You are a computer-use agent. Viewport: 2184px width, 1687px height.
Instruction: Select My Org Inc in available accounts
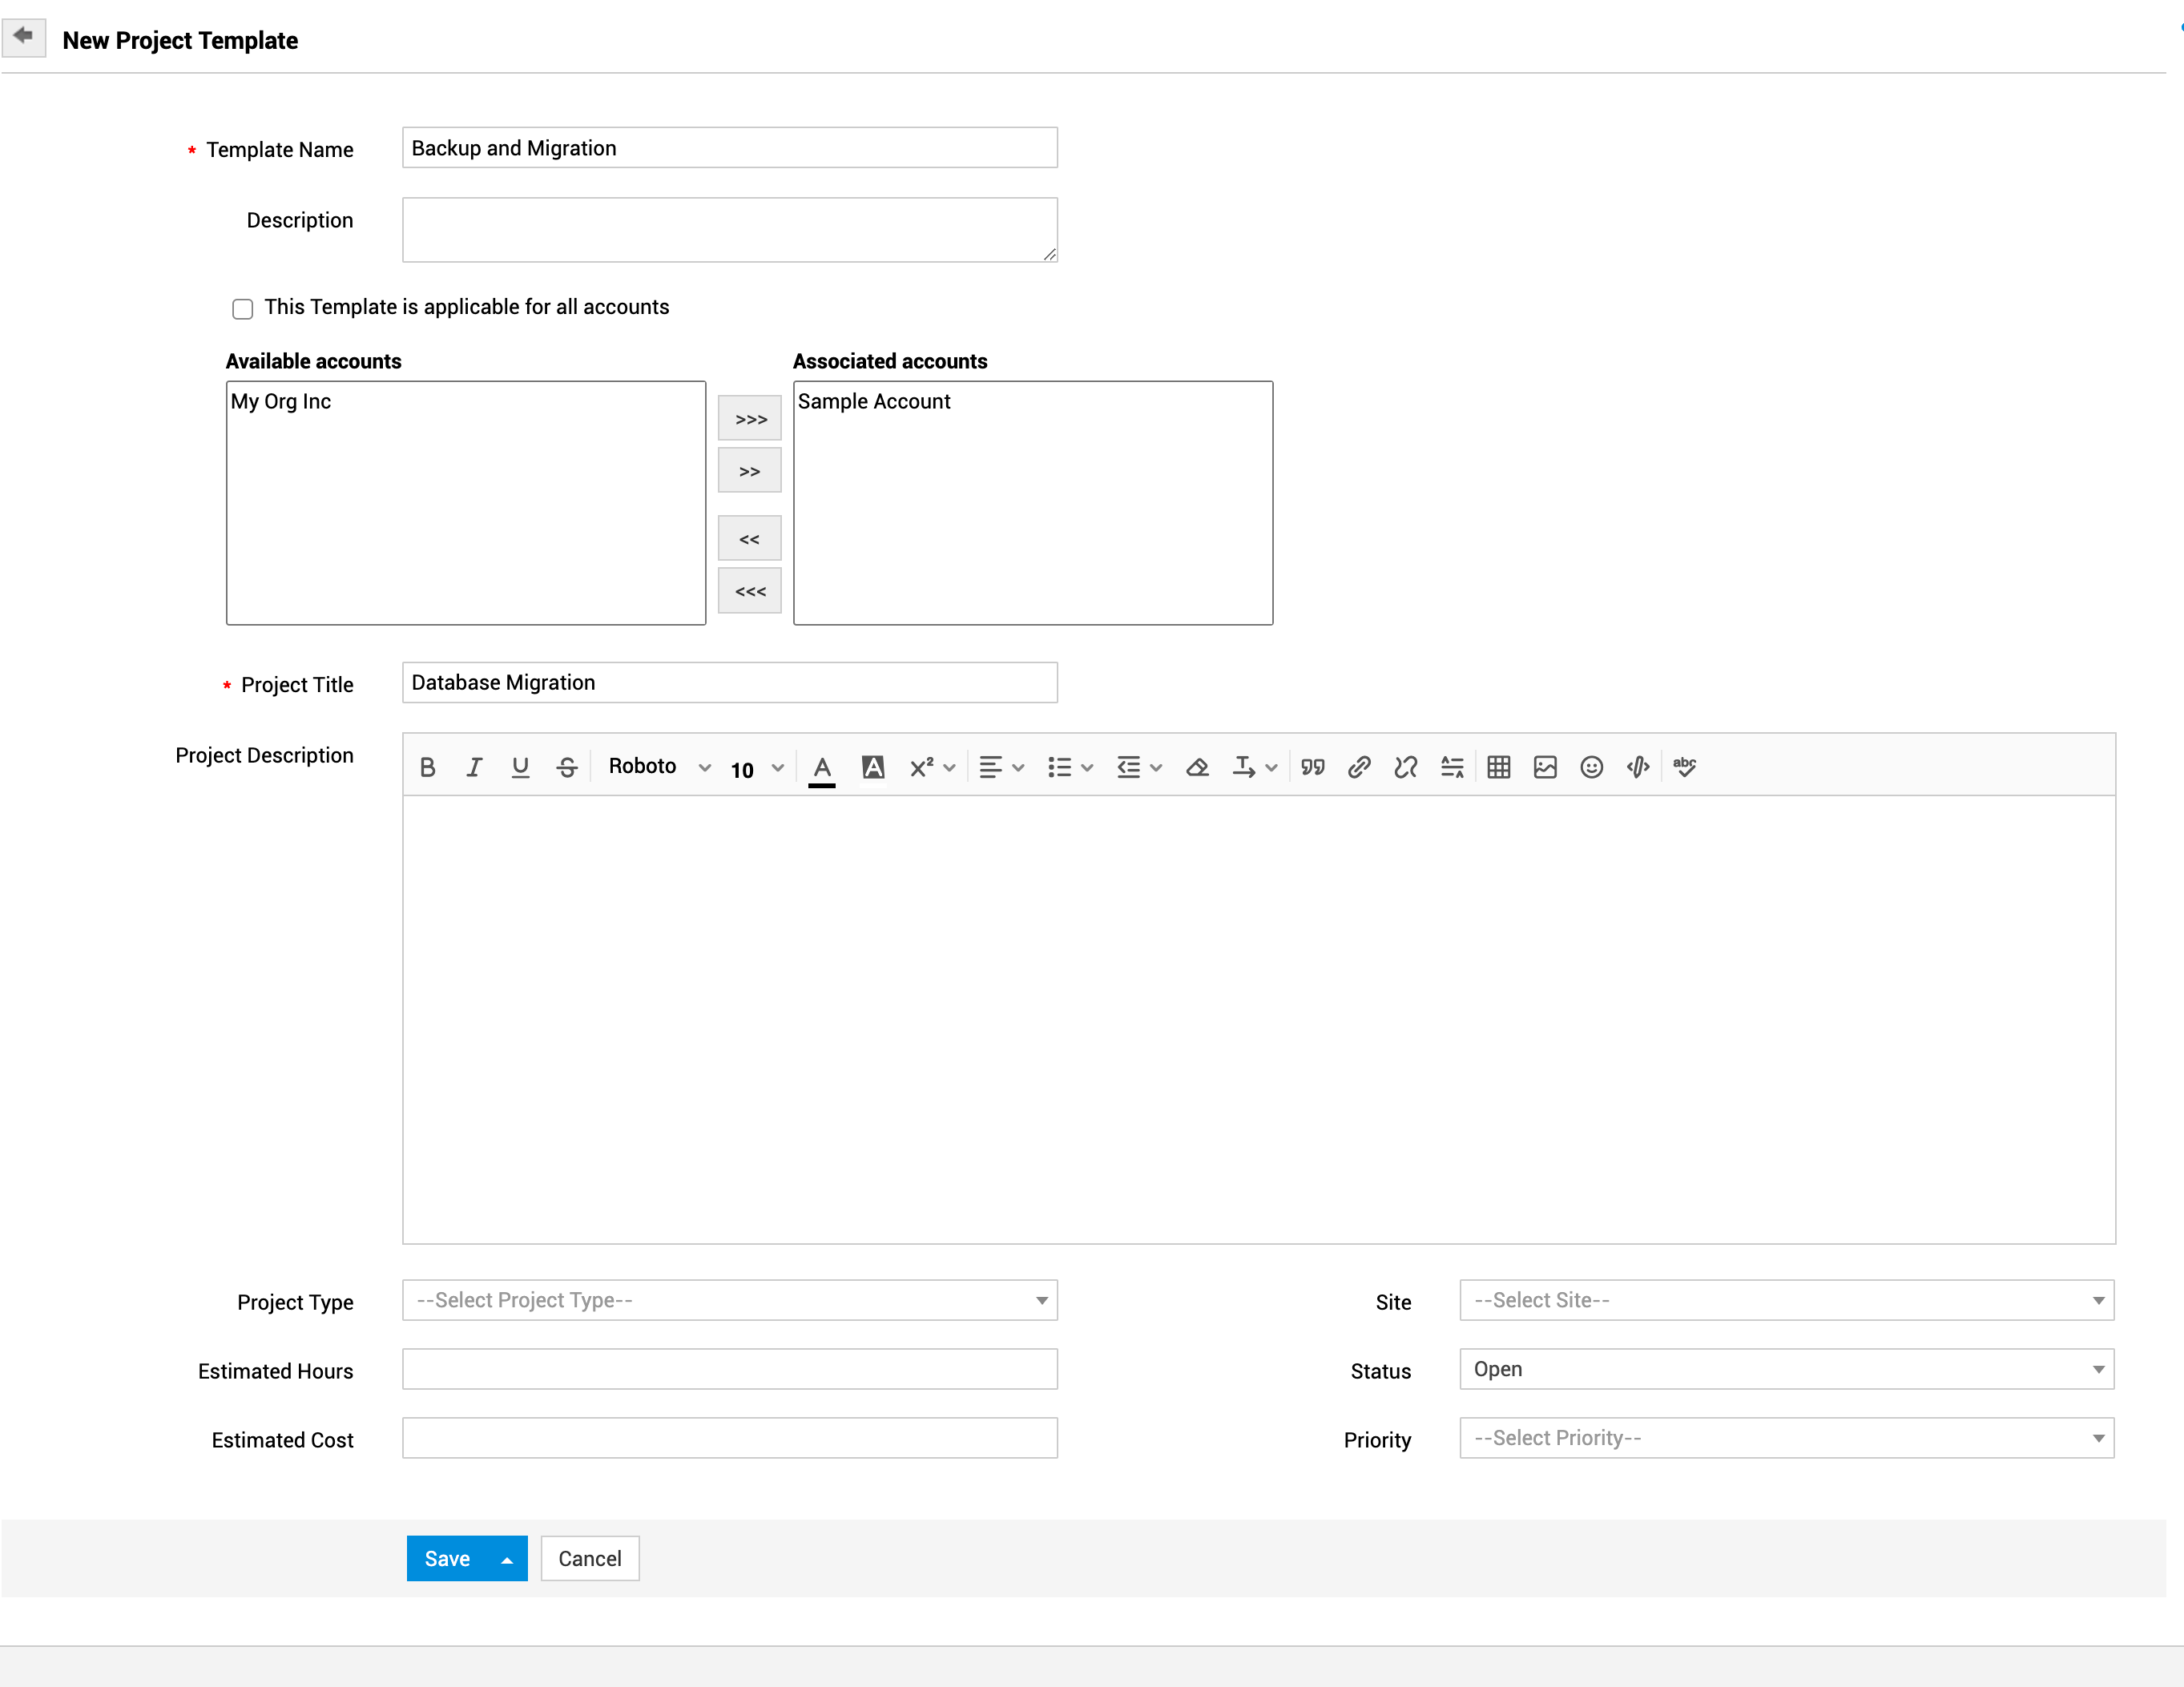(281, 402)
